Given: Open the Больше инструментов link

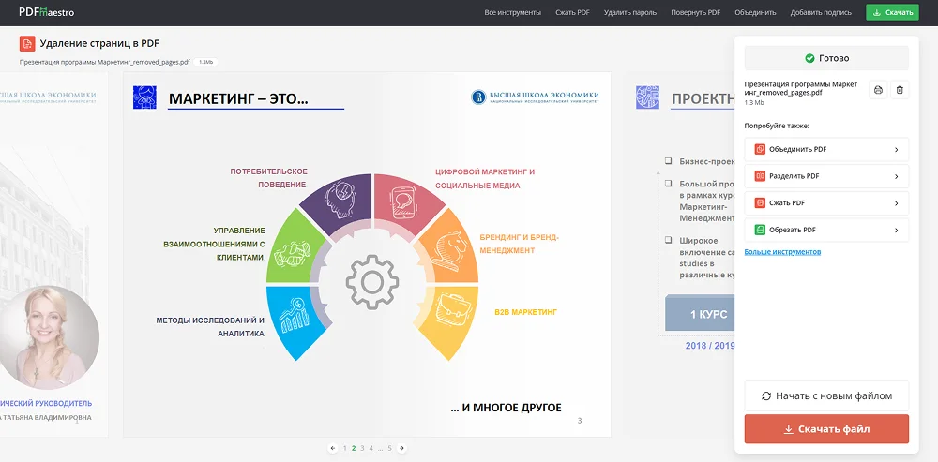Looking at the screenshot, I should tap(782, 252).
